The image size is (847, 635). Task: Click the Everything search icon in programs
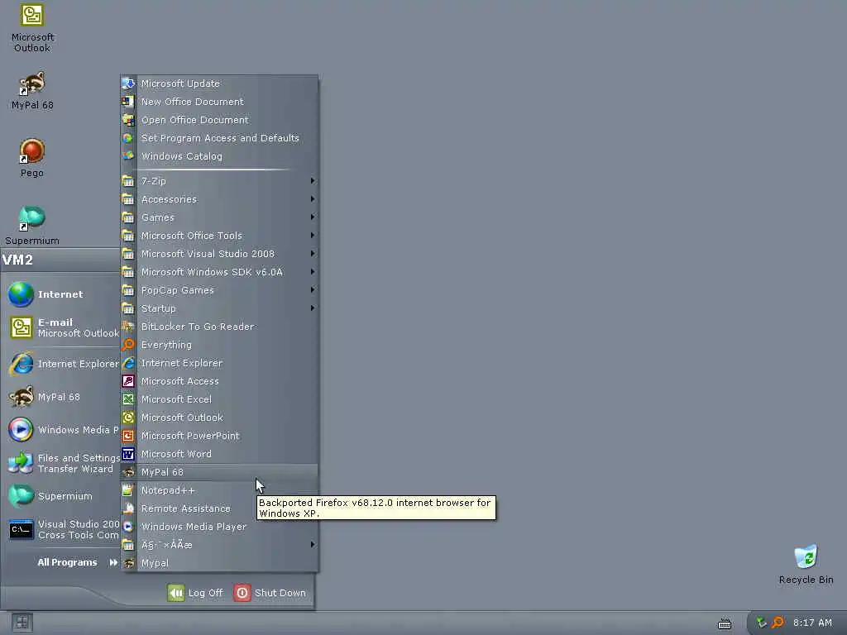128,345
